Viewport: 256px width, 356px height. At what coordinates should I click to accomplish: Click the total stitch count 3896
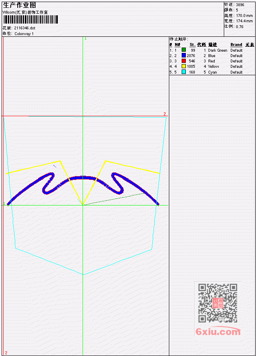[x=240, y=5]
